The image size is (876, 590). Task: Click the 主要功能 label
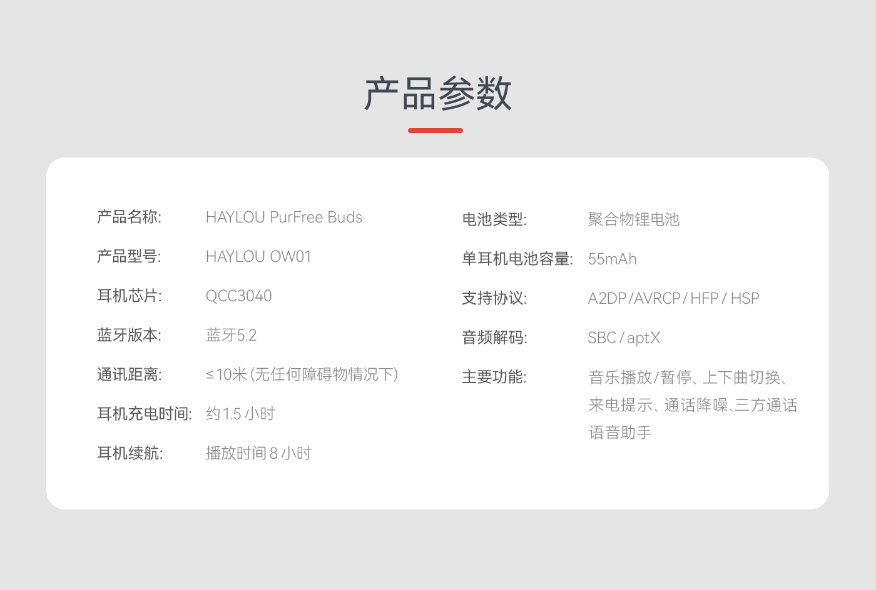494,377
